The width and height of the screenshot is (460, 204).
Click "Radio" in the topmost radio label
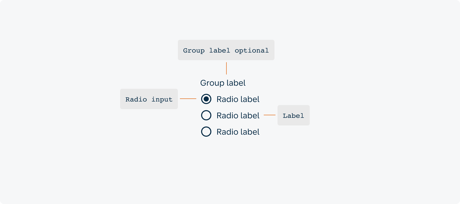[226, 99]
